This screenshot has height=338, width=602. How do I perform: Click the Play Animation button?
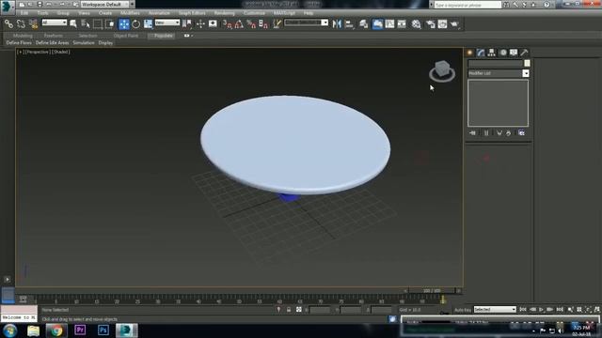click(542, 309)
